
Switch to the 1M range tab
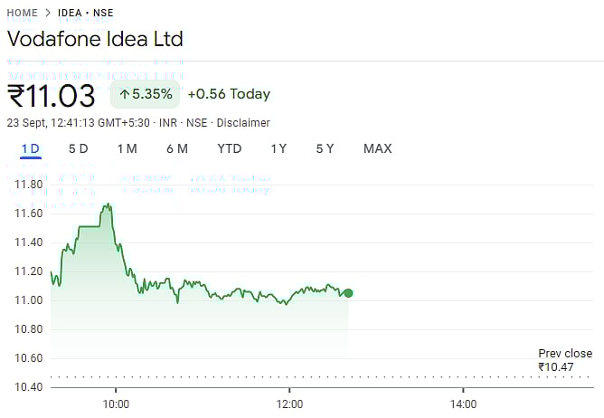[127, 148]
